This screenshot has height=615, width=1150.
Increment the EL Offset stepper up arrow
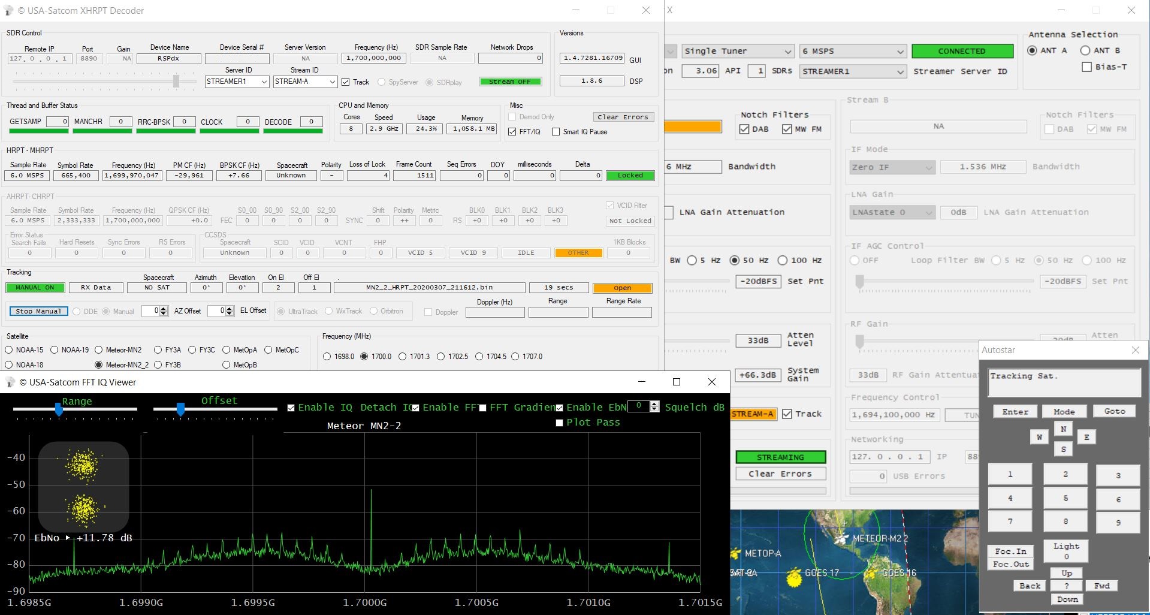click(230, 308)
